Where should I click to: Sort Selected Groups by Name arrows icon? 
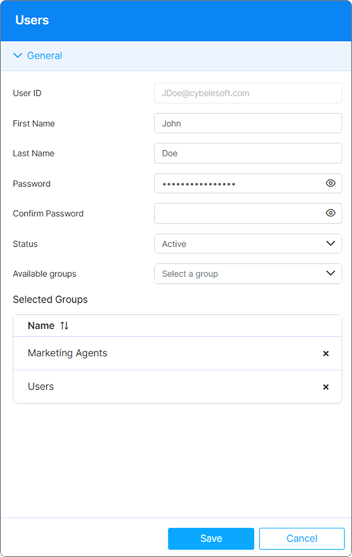pyautogui.click(x=64, y=325)
